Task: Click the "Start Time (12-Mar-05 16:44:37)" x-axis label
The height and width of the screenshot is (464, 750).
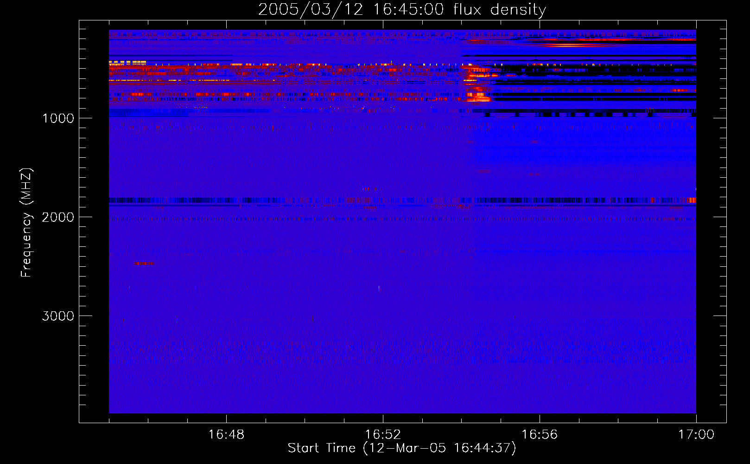Action: [x=402, y=448]
